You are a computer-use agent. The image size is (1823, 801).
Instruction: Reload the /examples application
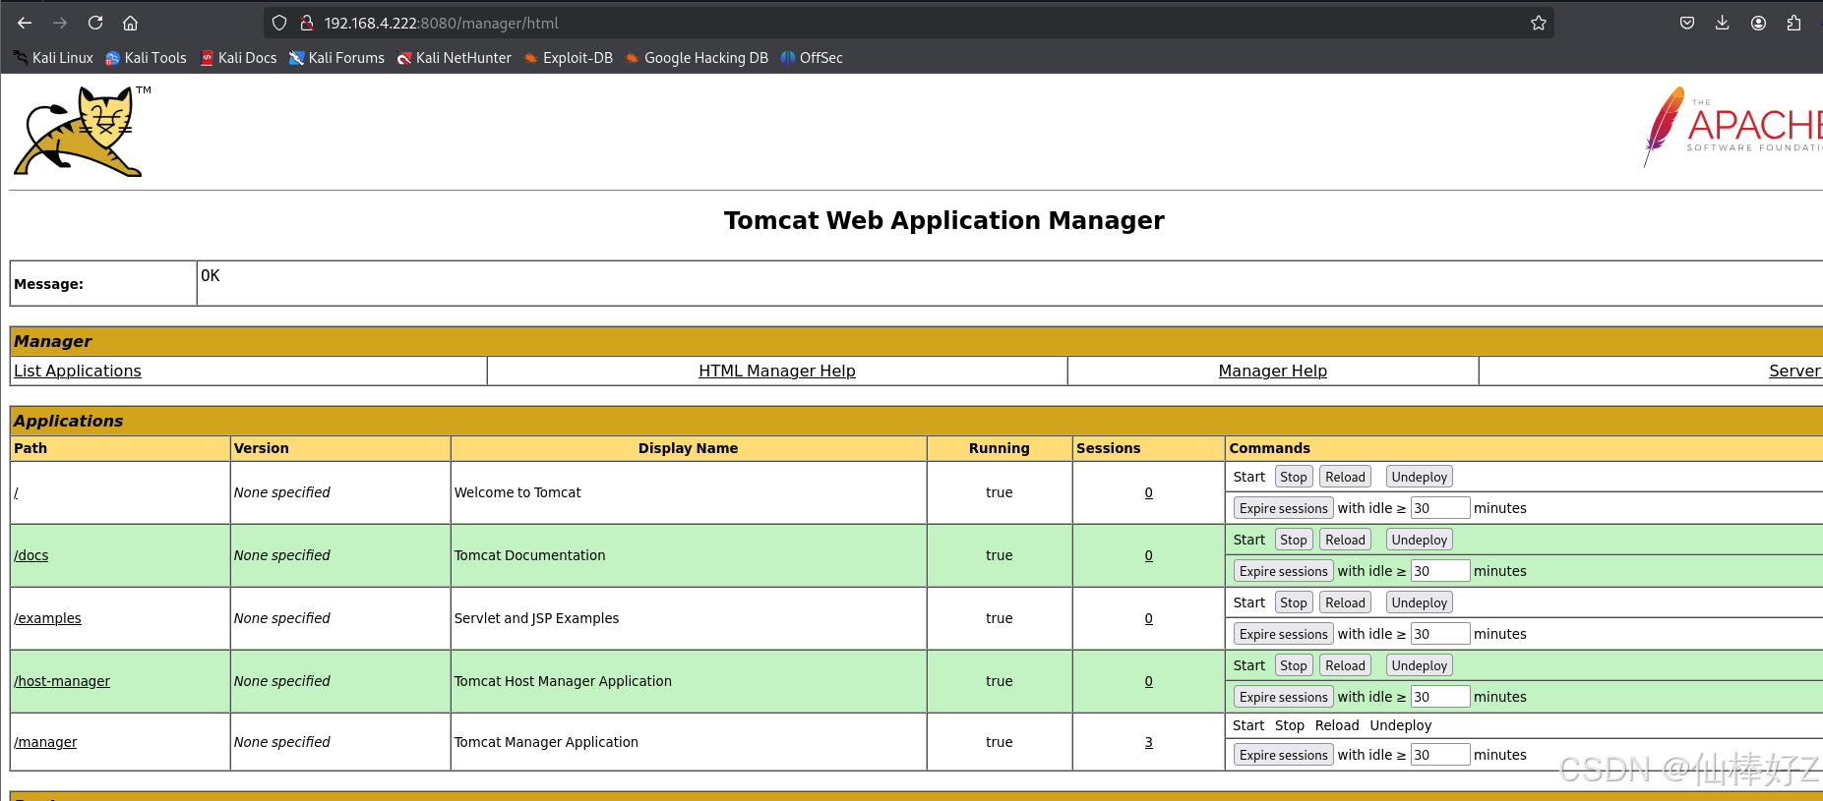coord(1345,602)
